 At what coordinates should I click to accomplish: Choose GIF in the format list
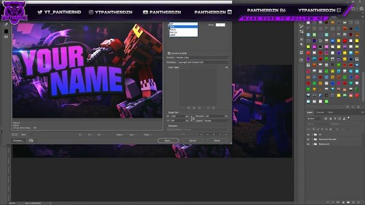pos(184,24)
